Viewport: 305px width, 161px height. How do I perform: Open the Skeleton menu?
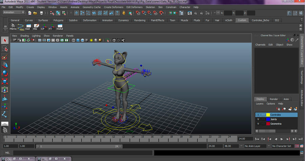pyautogui.click(x=150, y=7)
